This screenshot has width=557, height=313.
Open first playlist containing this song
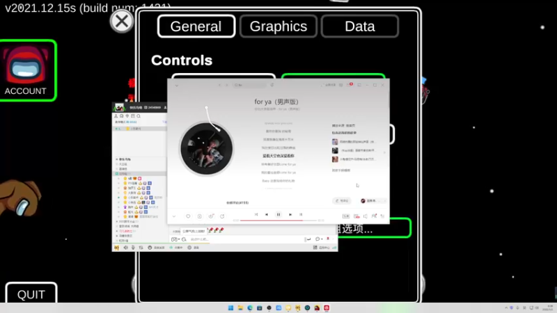354,142
